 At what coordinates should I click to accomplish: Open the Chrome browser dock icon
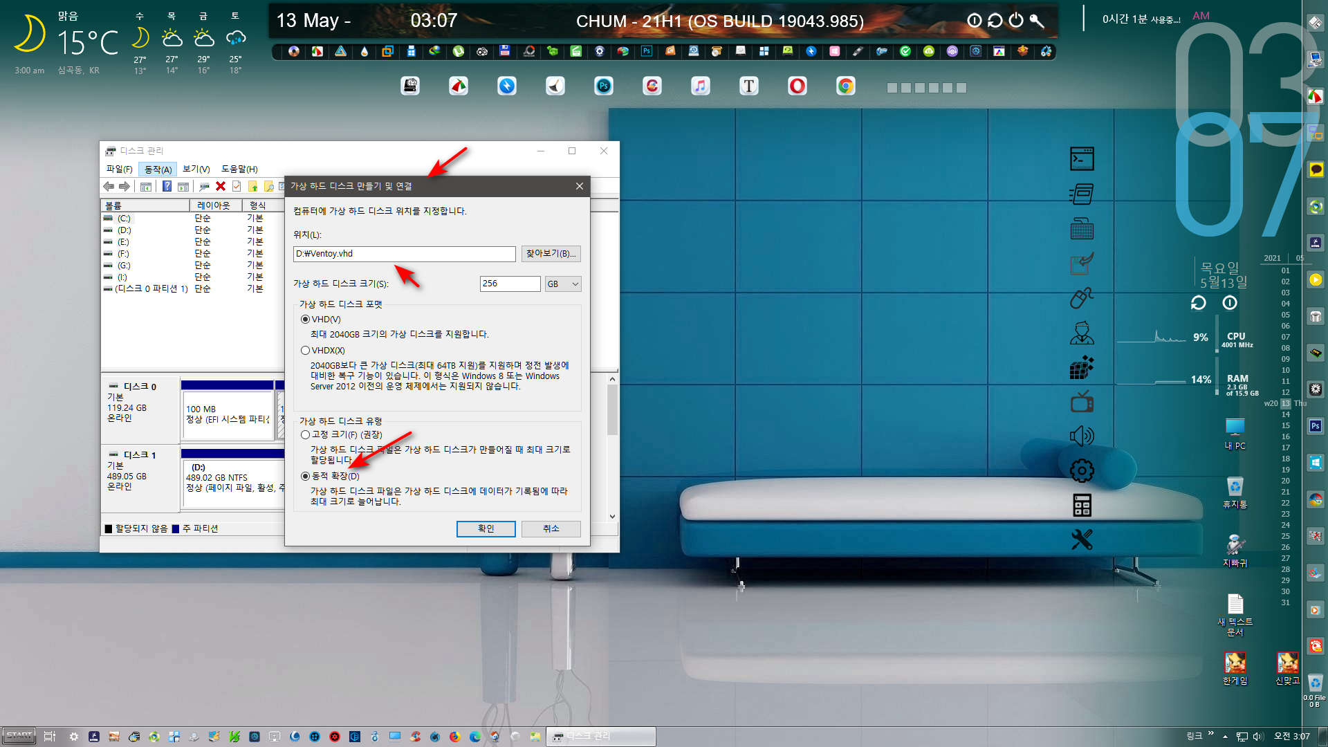845,86
